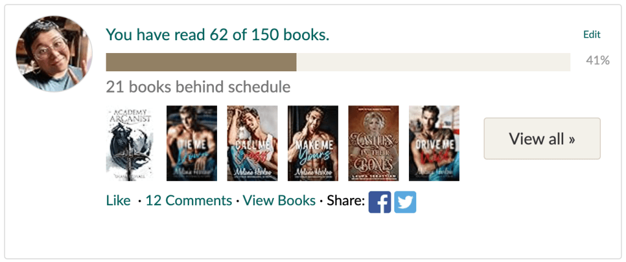Open Castles in Their Bones cover
The height and width of the screenshot is (262, 626).
point(374,143)
